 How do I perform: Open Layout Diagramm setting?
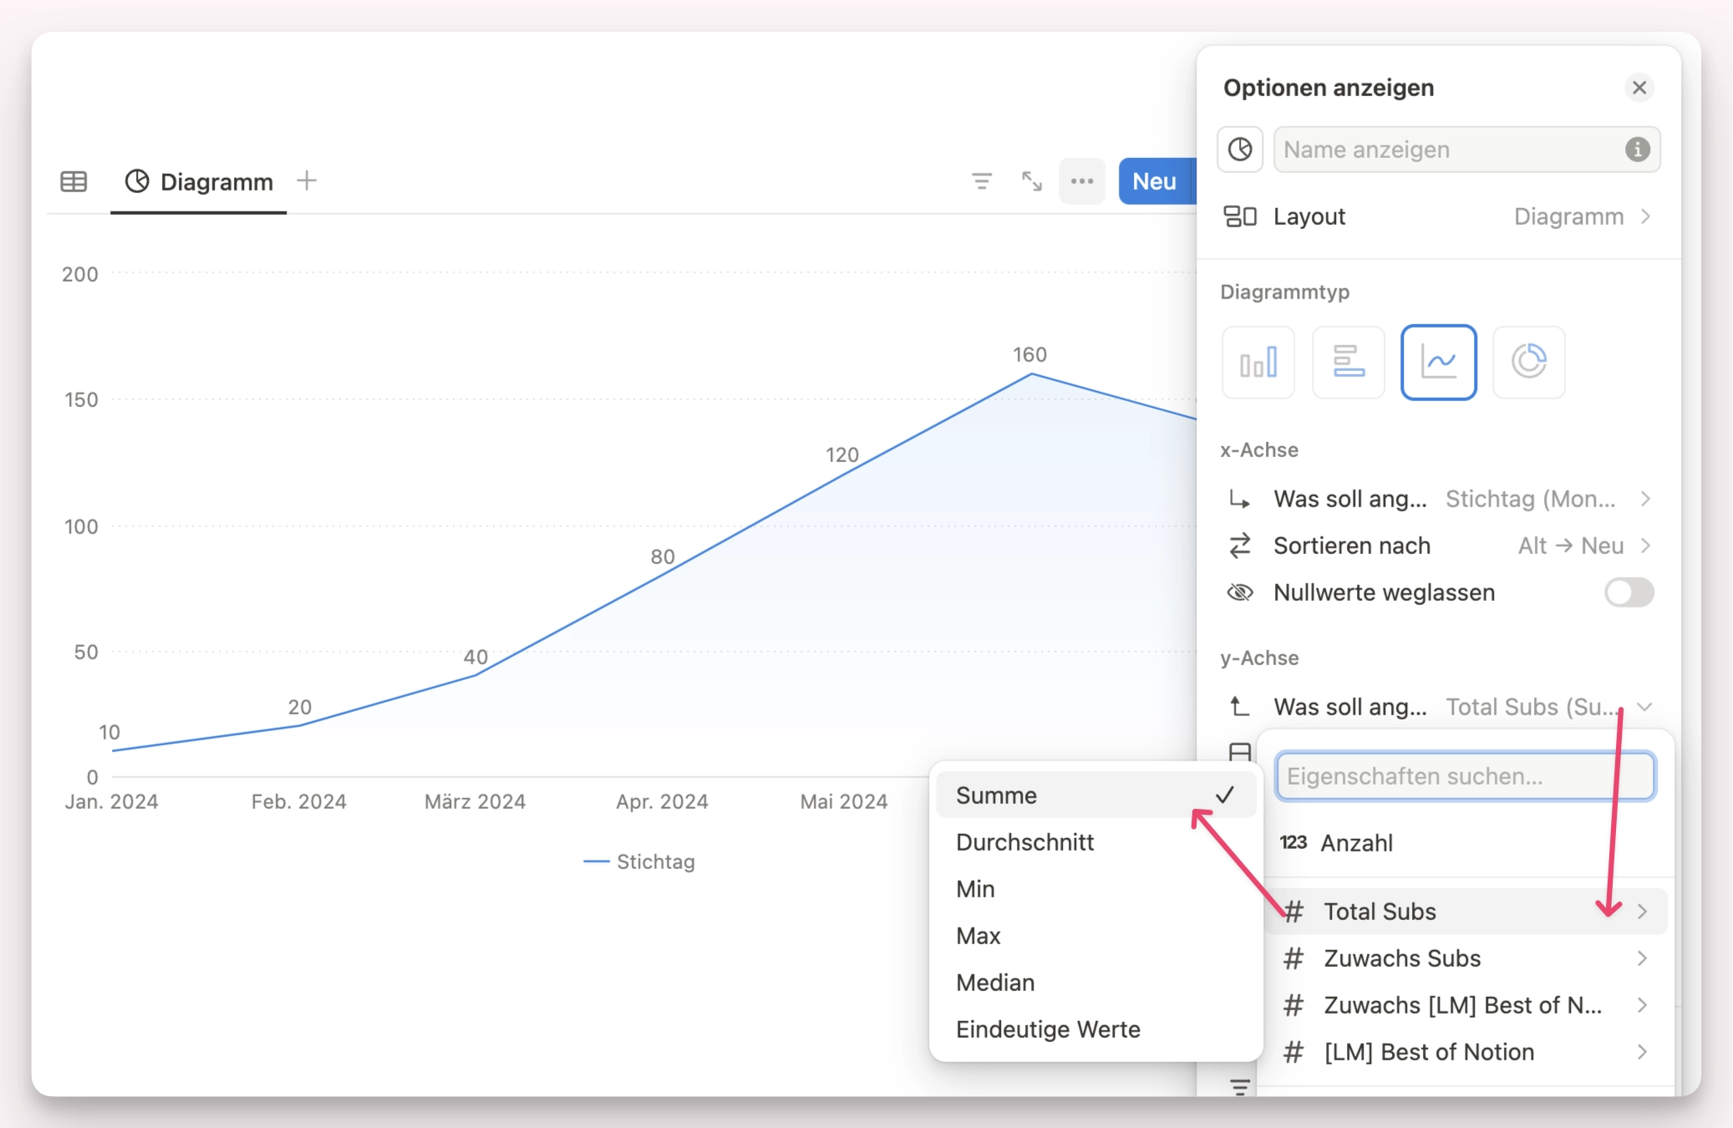point(1438,216)
